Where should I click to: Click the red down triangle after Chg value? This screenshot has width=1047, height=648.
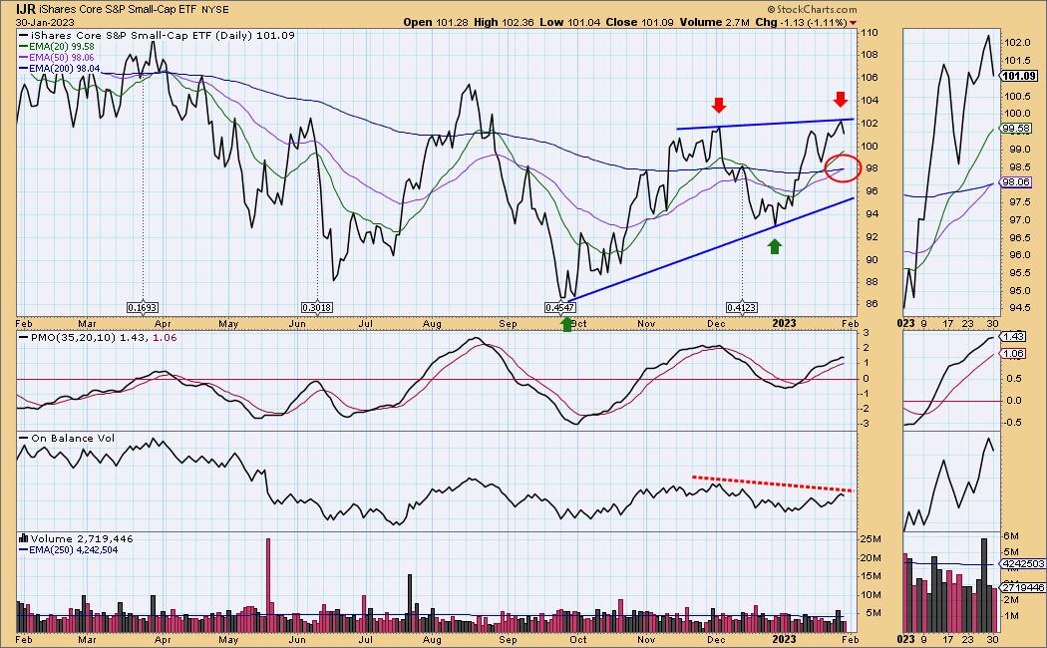pos(853,23)
